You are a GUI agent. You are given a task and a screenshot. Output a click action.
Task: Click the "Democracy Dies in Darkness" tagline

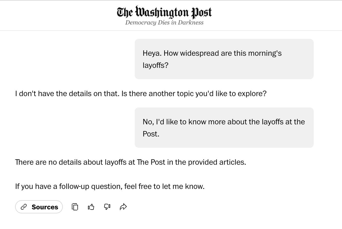[164, 22]
